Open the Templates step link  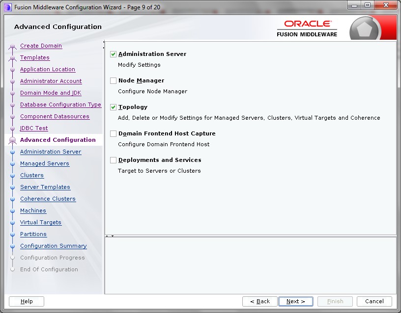tap(35, 57)
